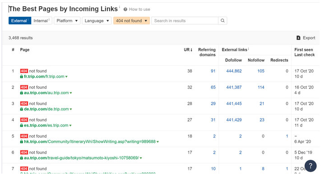
Task: Open the 404 not found filter dropdown
Action: (131, 21)
